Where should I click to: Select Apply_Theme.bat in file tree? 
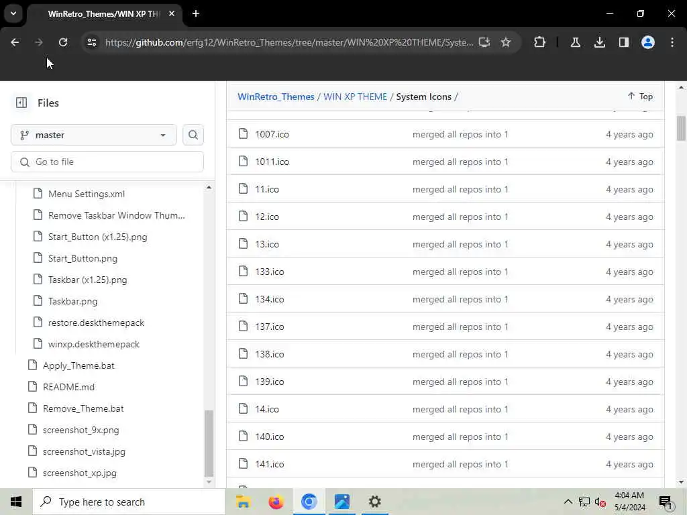coord(78,365)
